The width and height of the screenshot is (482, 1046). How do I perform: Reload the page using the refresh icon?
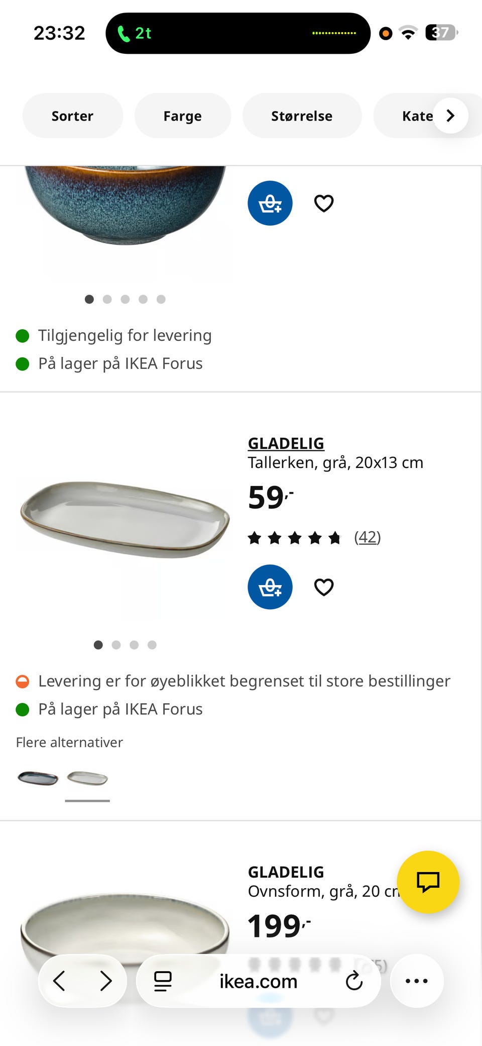coord(354,981)
